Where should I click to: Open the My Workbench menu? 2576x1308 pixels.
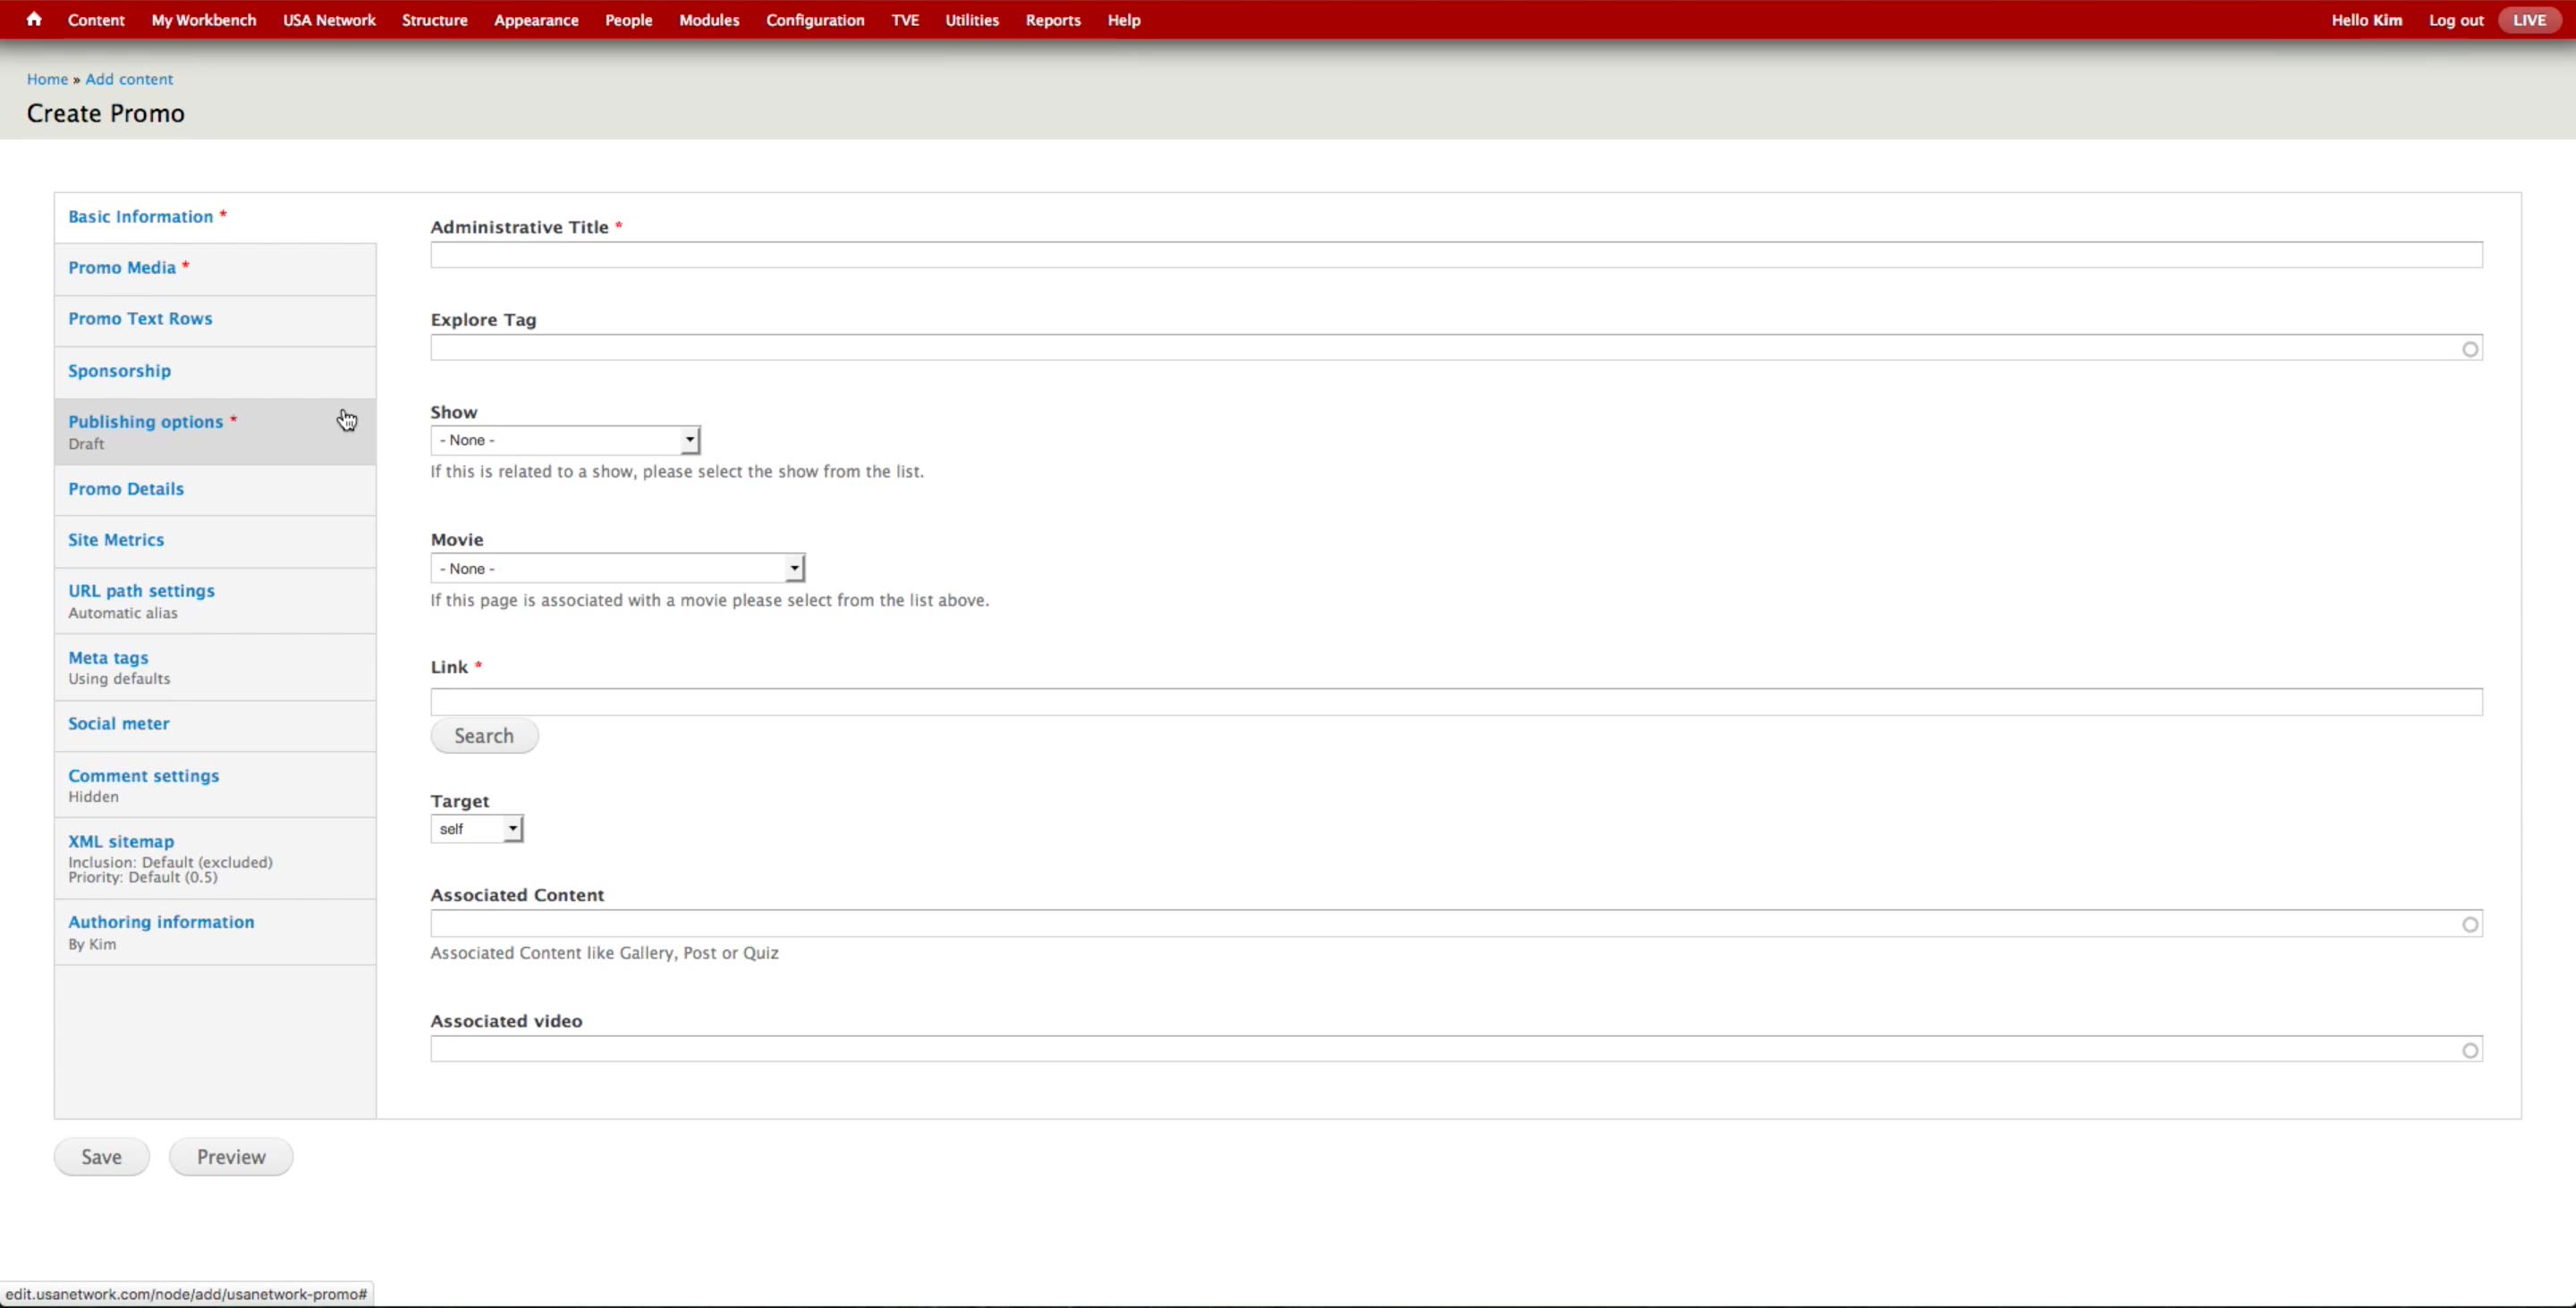click(x=204, y=20)
